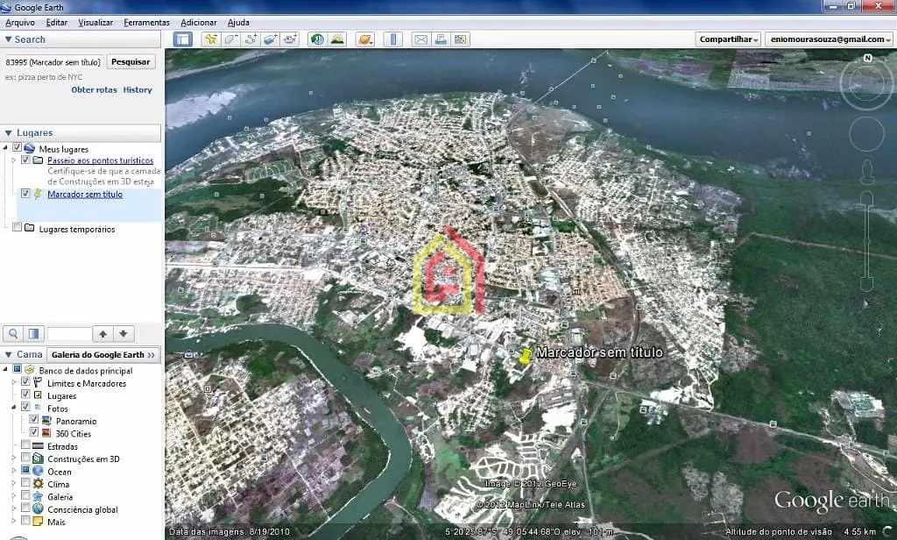The width and height of the screenshot is (897, 540).
Task: Check the Lugares temporários checkbox
Action: [x=18, y=227]
